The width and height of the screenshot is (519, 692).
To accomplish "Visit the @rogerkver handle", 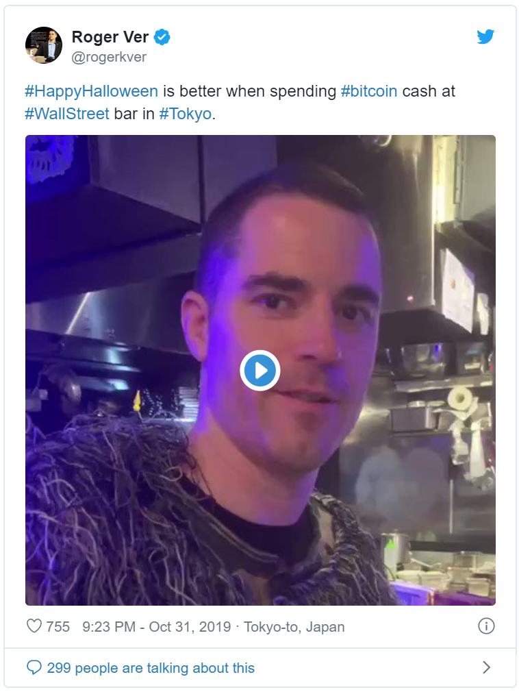I will [109, 57].
